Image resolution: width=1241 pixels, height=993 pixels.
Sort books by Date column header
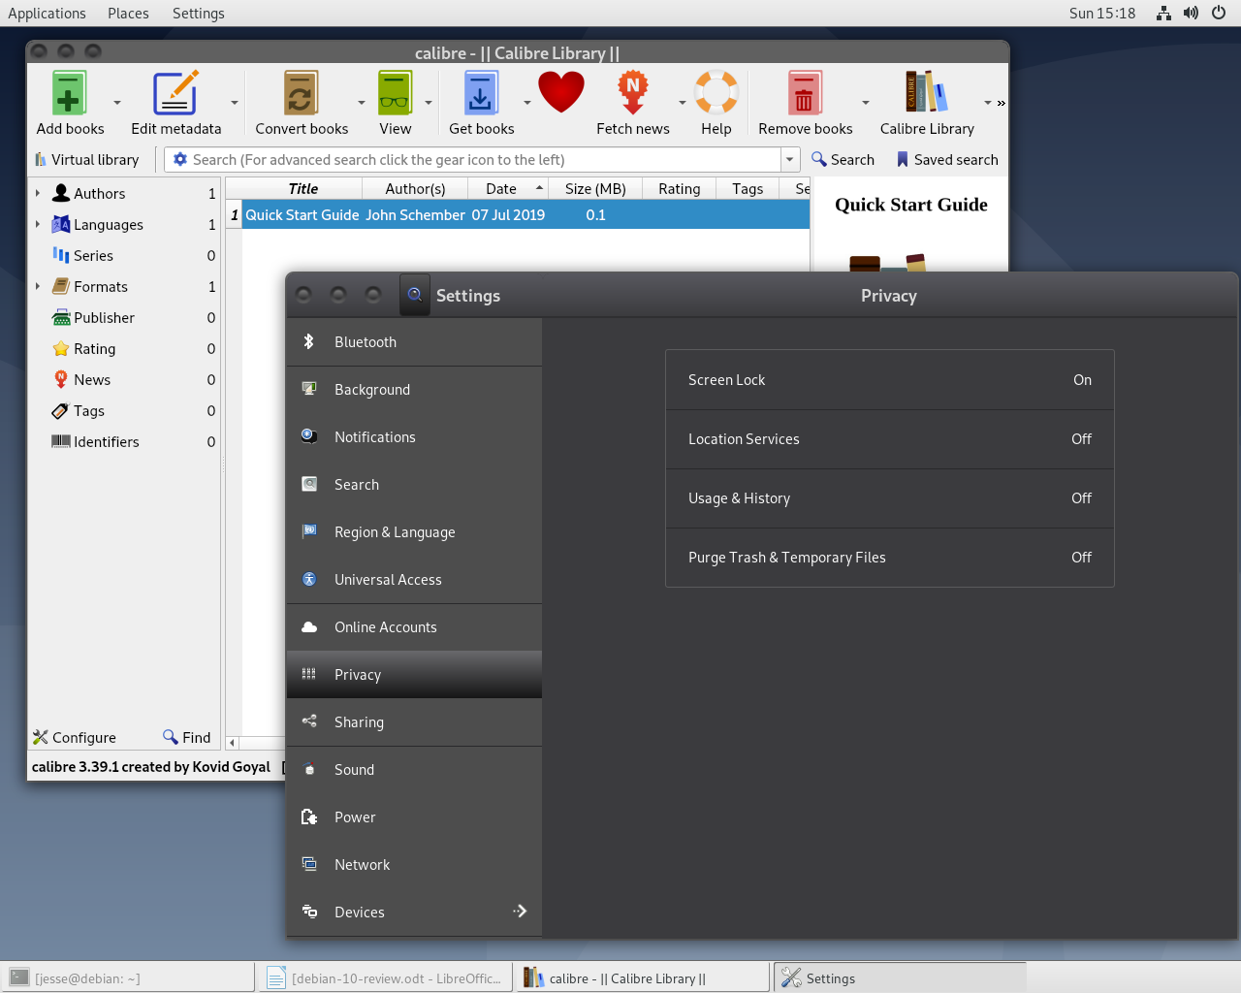point(508,189)
